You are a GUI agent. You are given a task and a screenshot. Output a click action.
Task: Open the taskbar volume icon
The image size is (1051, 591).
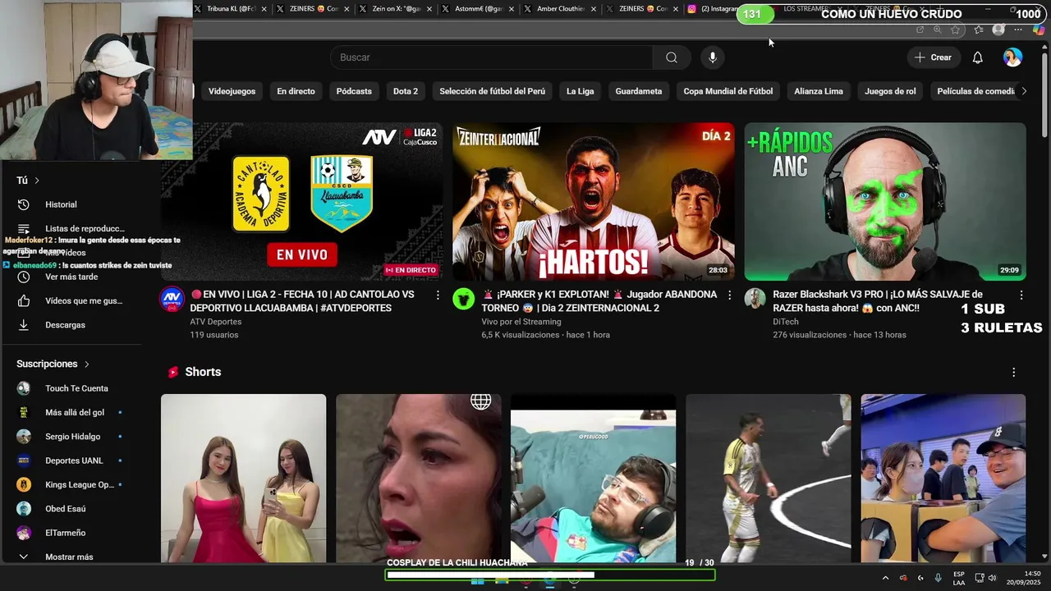click(992, 578)
